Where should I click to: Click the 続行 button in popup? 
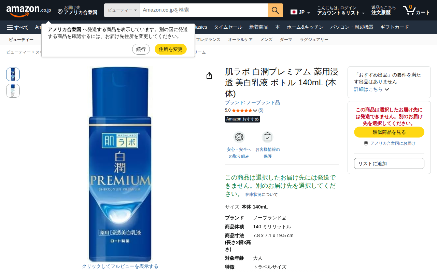[x=141, y=49]
